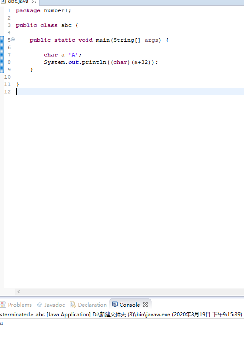
Task: Collapse the main method fold marker
Action: point(13,40)
